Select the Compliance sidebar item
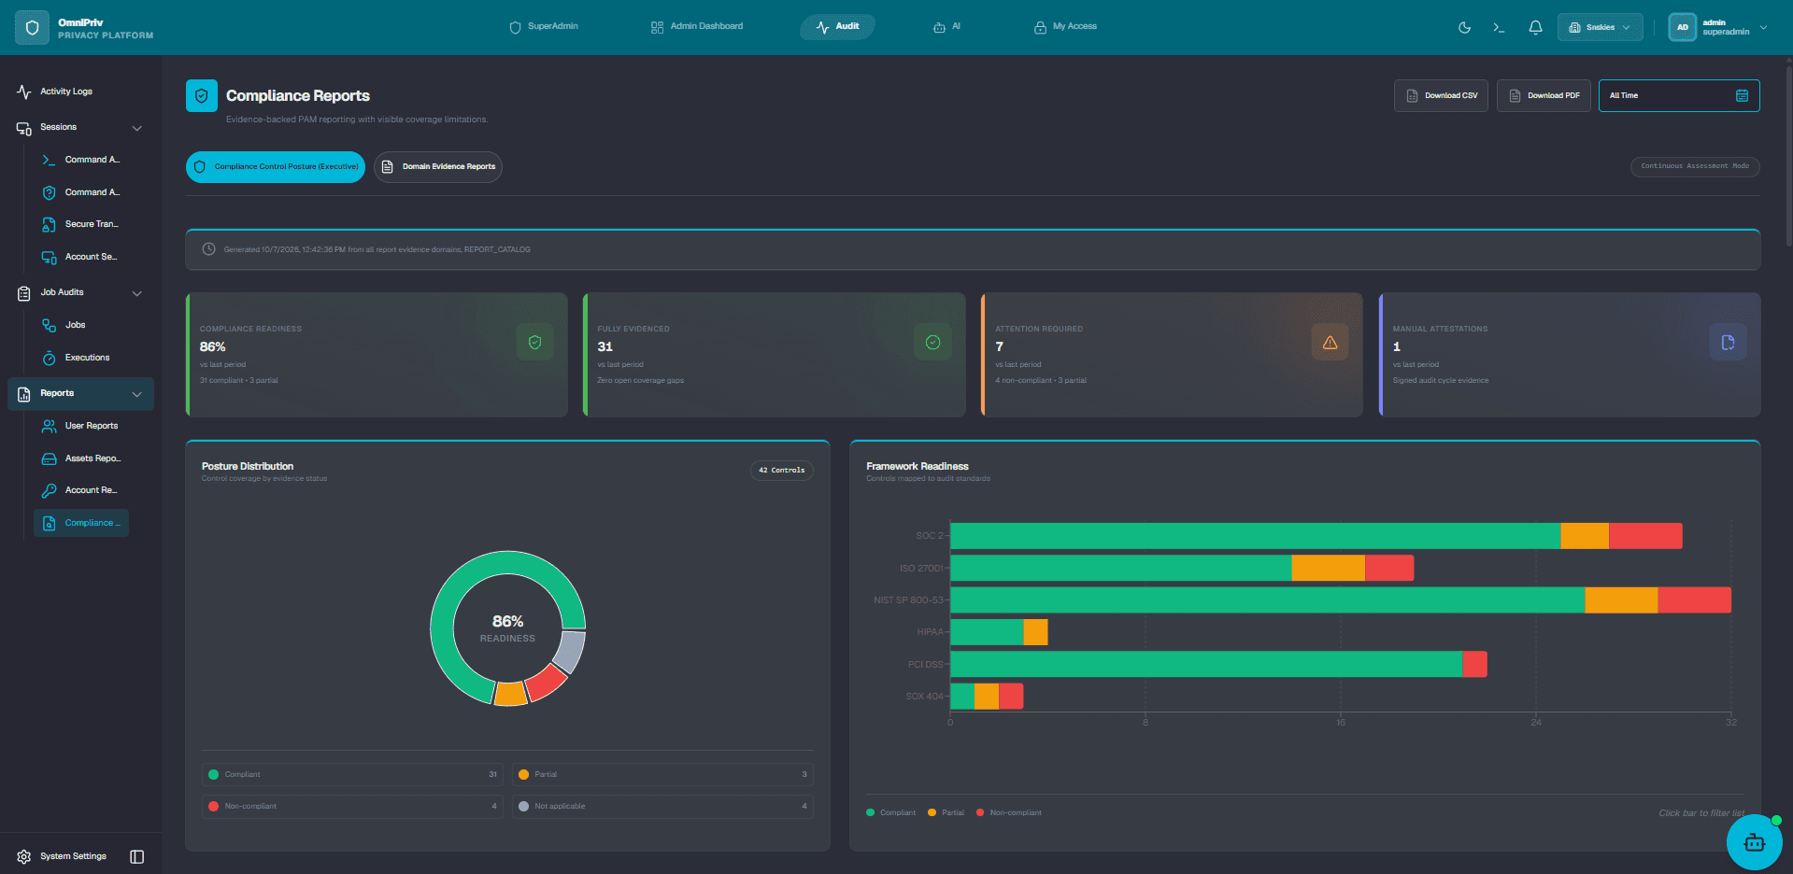This screenshot has height=874, width=1793. pyautogui.click(x=81, y=523)
